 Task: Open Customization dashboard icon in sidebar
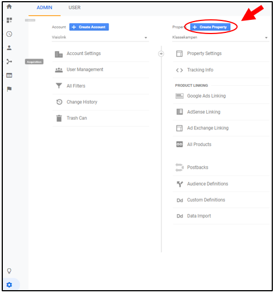(9, 20)
